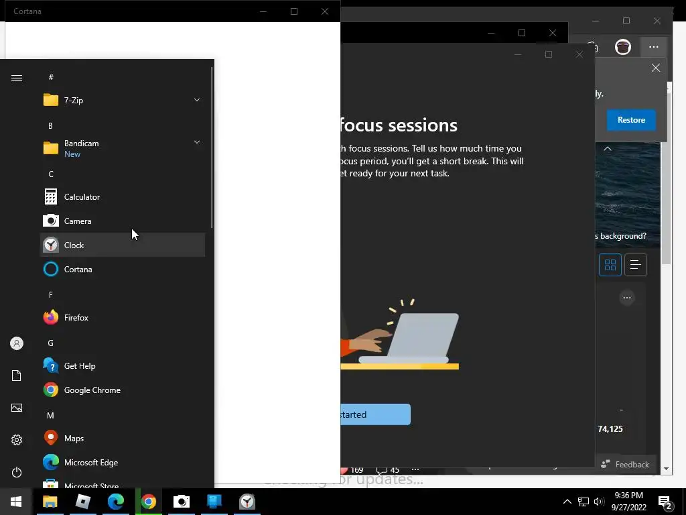Open Settings gear in Start sidebar
Viewport: 686px width, 515px height.
17,440
